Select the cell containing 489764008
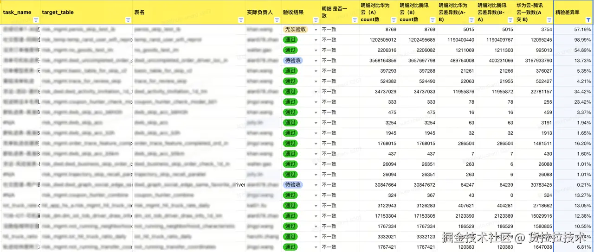Viewport: 594px width, 252px height. [x=456, y=61]
